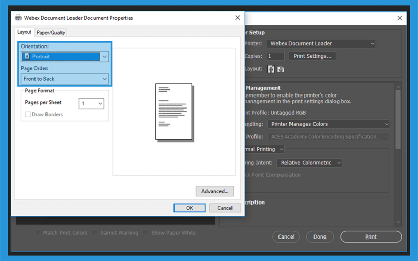Open the Rendering Intent dropdown
The image size is (418, 261).
coord(309,163)
